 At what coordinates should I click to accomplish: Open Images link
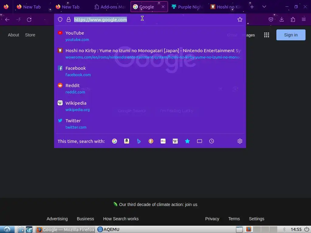[249, 35]
